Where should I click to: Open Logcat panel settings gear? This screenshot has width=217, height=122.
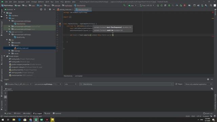point(208,79)
